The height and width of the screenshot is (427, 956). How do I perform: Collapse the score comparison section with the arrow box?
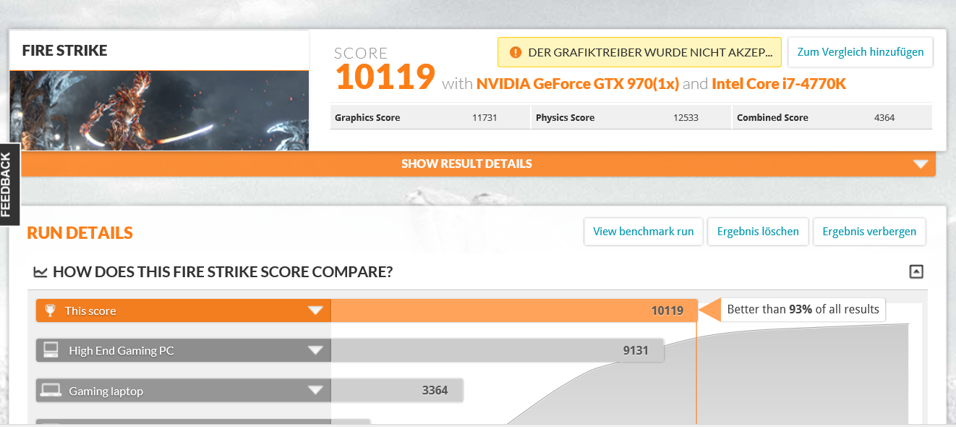pyautogui.click(x=916, y=272)
